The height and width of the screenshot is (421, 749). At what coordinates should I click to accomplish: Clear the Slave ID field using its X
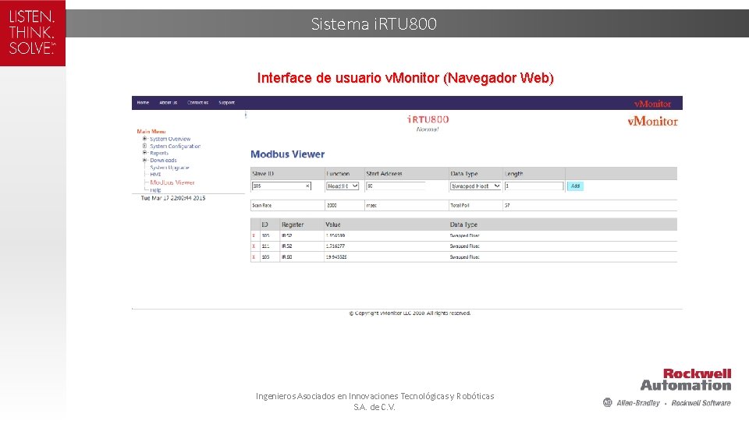307,186
